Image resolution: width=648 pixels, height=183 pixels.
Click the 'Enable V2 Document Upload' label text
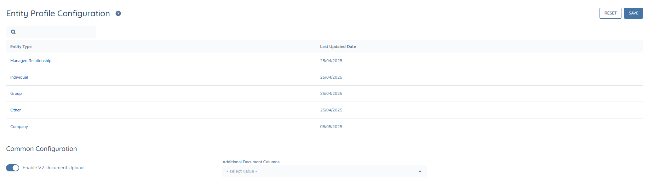53,168
